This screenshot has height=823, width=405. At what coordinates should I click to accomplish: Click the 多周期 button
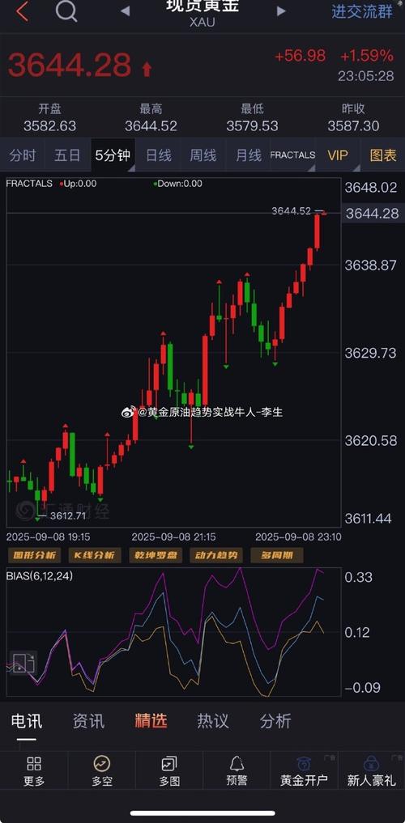tap(277, 555)
